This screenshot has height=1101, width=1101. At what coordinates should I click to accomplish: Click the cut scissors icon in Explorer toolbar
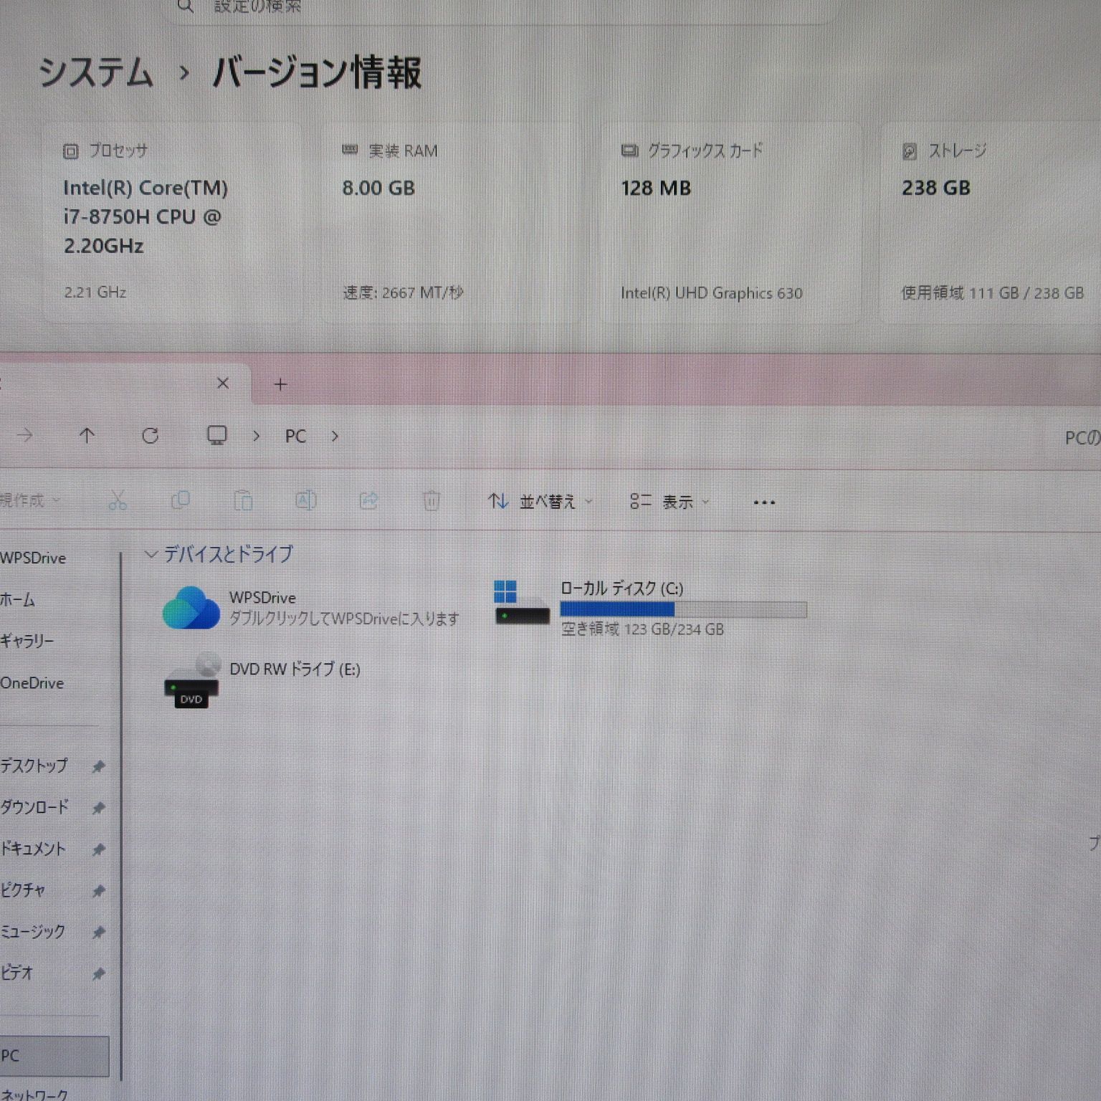118,500
